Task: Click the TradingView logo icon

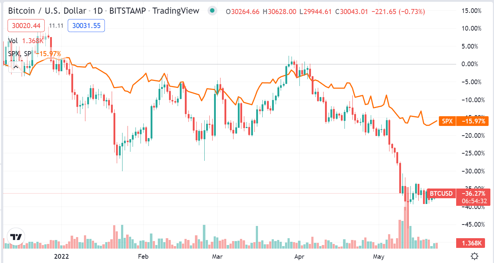Action: [x=16, y=237]
